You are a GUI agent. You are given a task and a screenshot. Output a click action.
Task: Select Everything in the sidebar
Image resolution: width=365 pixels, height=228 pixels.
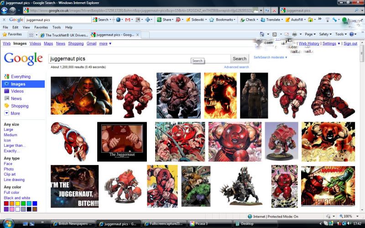[x=21, y=77]
